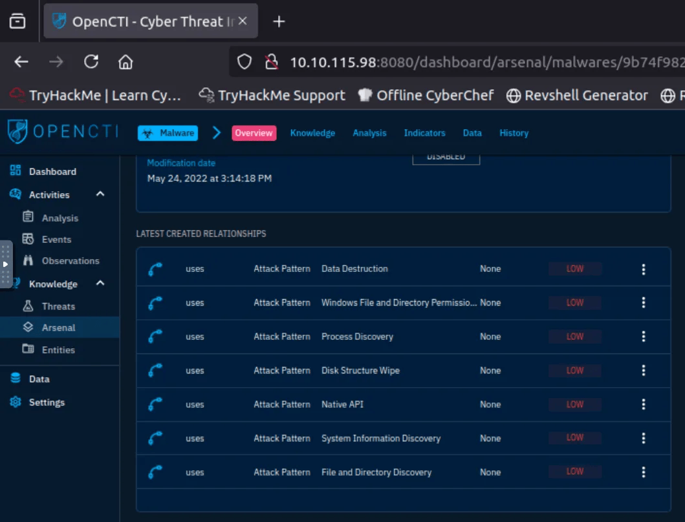Select Threats in the sidebar
Image resolution: width=685 pixels, height=522 pixels.
58,306
